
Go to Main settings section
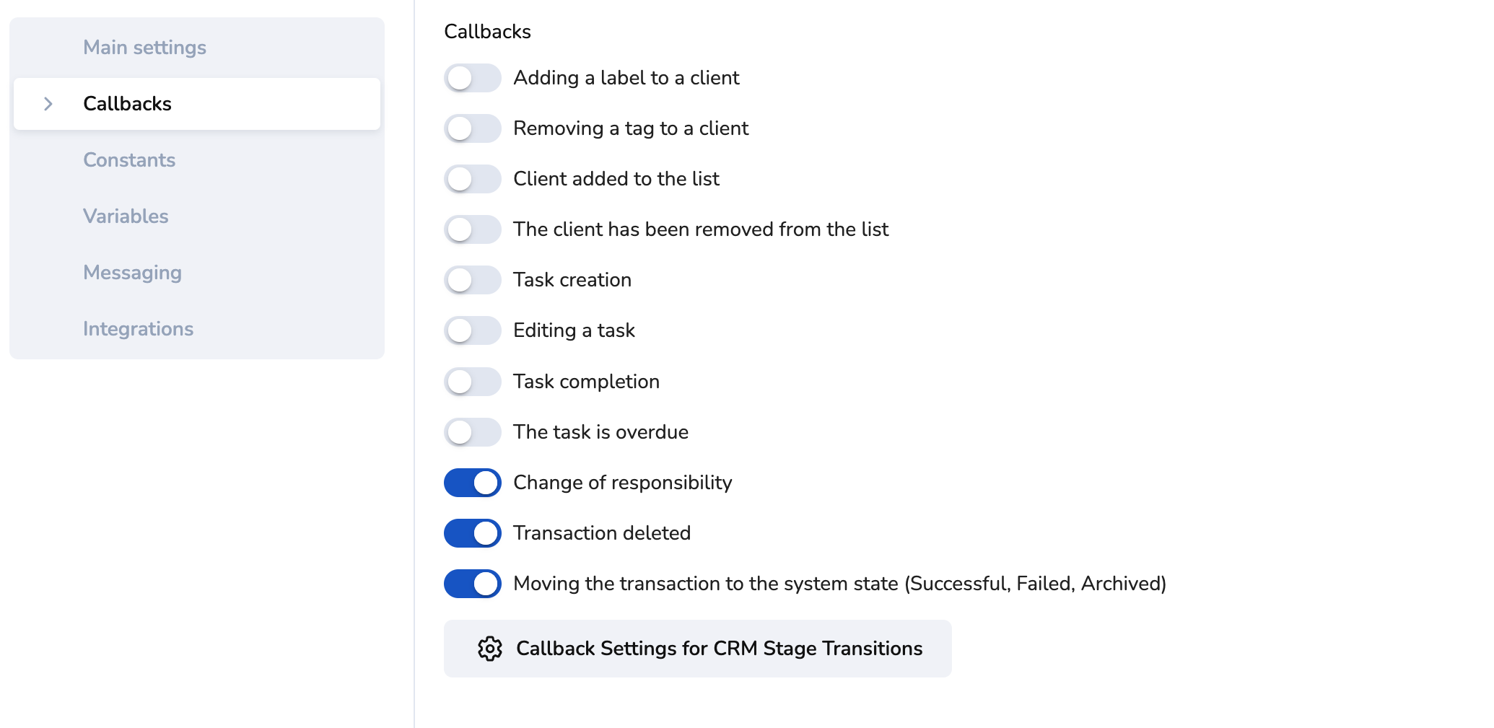tap(144, 48)
